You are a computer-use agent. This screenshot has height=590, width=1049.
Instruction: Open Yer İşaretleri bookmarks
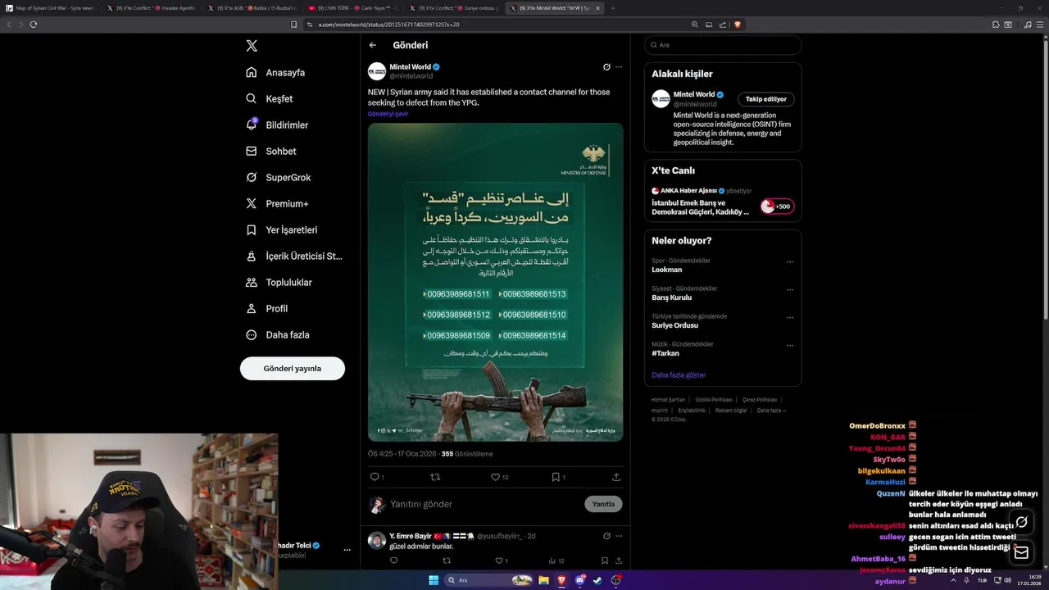pyautogui.click(x=282, y=230)
